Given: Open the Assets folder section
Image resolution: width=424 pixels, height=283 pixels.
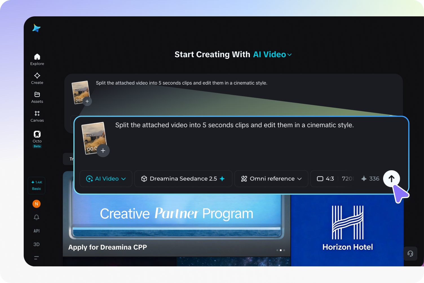Looking at the screenshot, I should click(x=37, y=97).
